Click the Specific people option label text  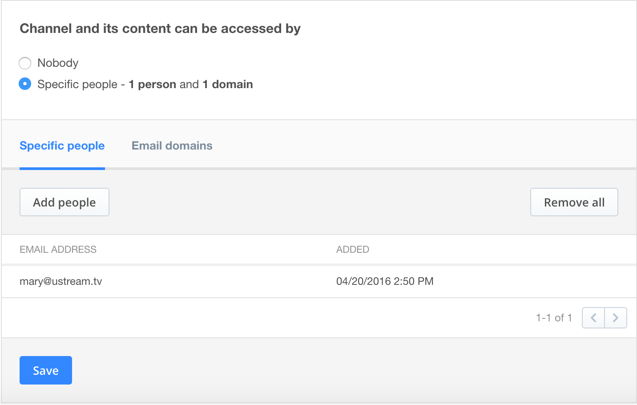tap(77, 84)
